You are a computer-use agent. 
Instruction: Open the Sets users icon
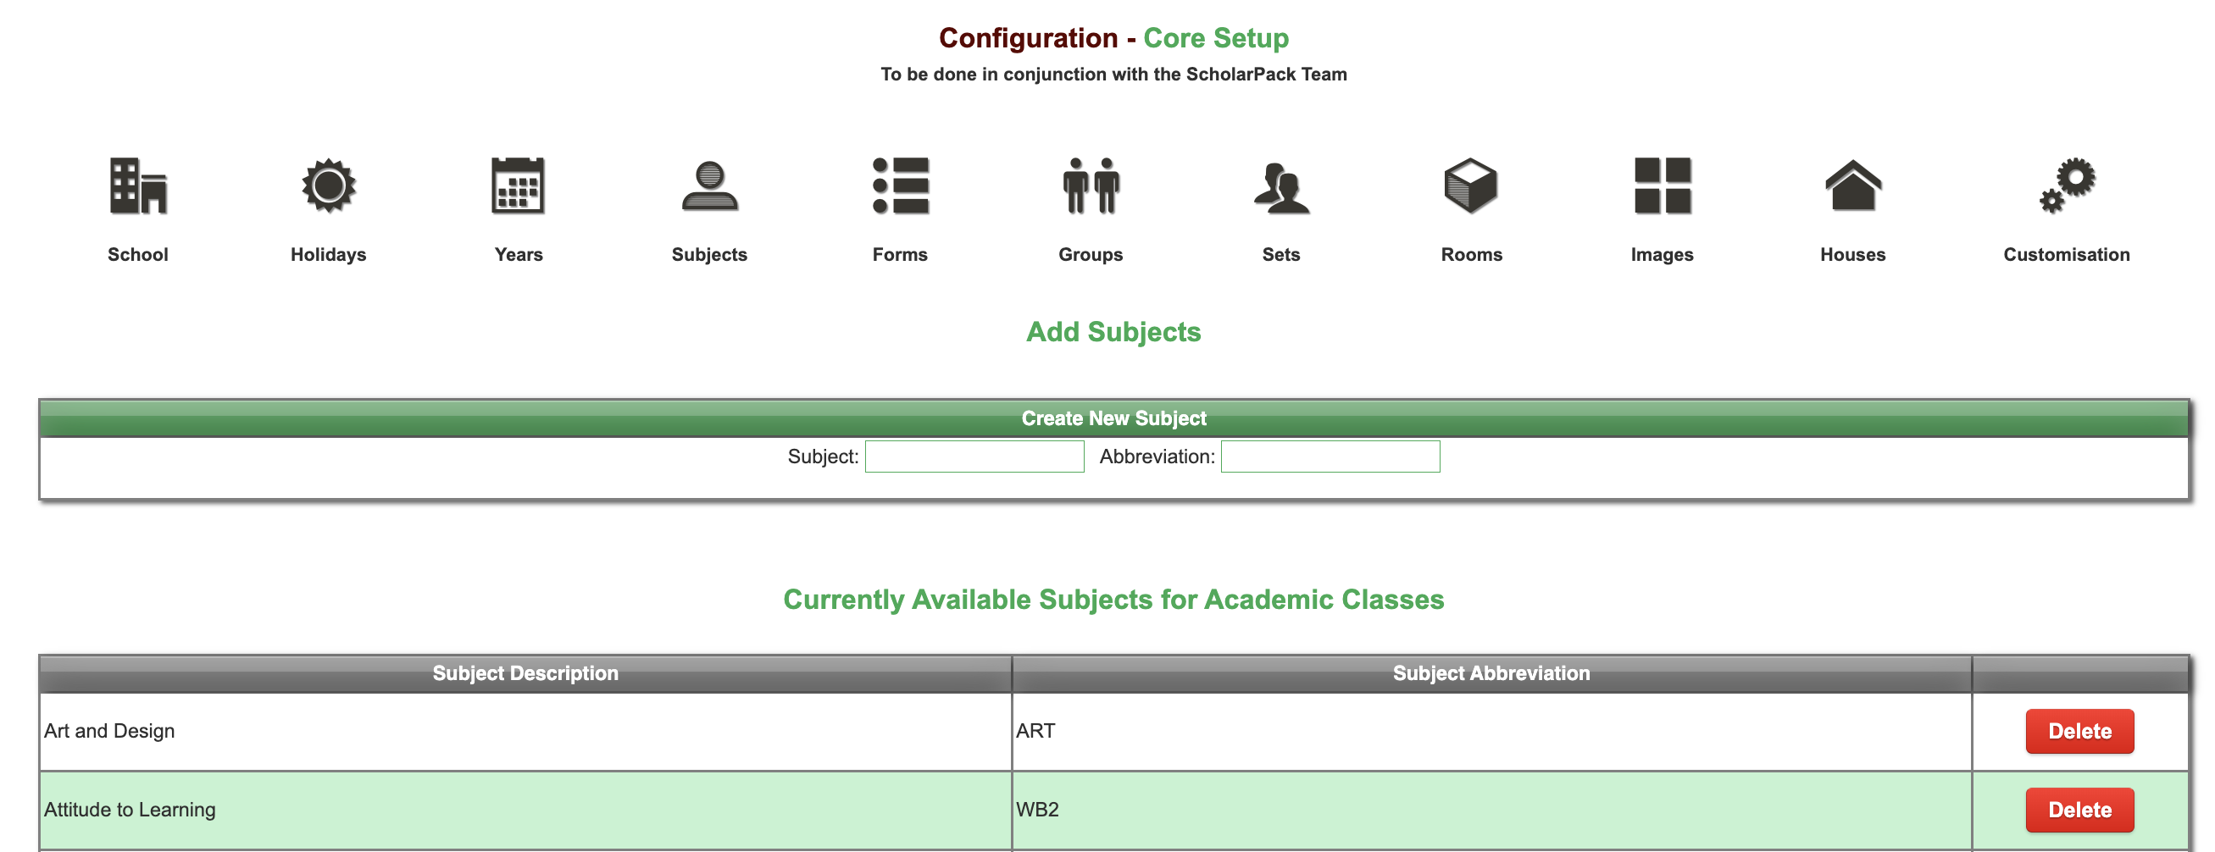tap(1281, 186)
